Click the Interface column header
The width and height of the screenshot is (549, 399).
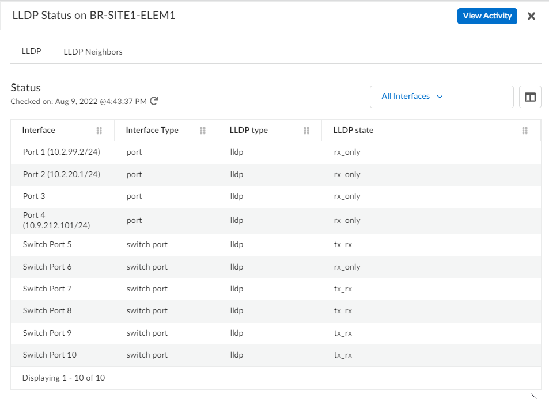pos(38,131)
